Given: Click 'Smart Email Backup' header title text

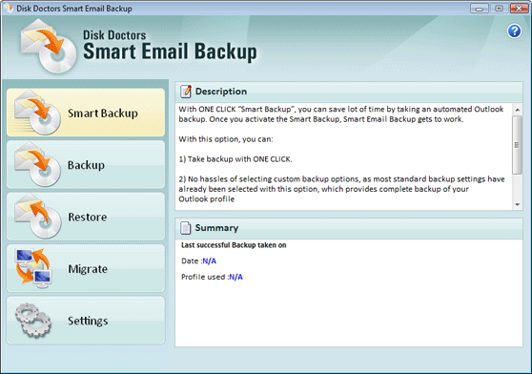Looking at the screenshot, I should (x=170, y=52).
